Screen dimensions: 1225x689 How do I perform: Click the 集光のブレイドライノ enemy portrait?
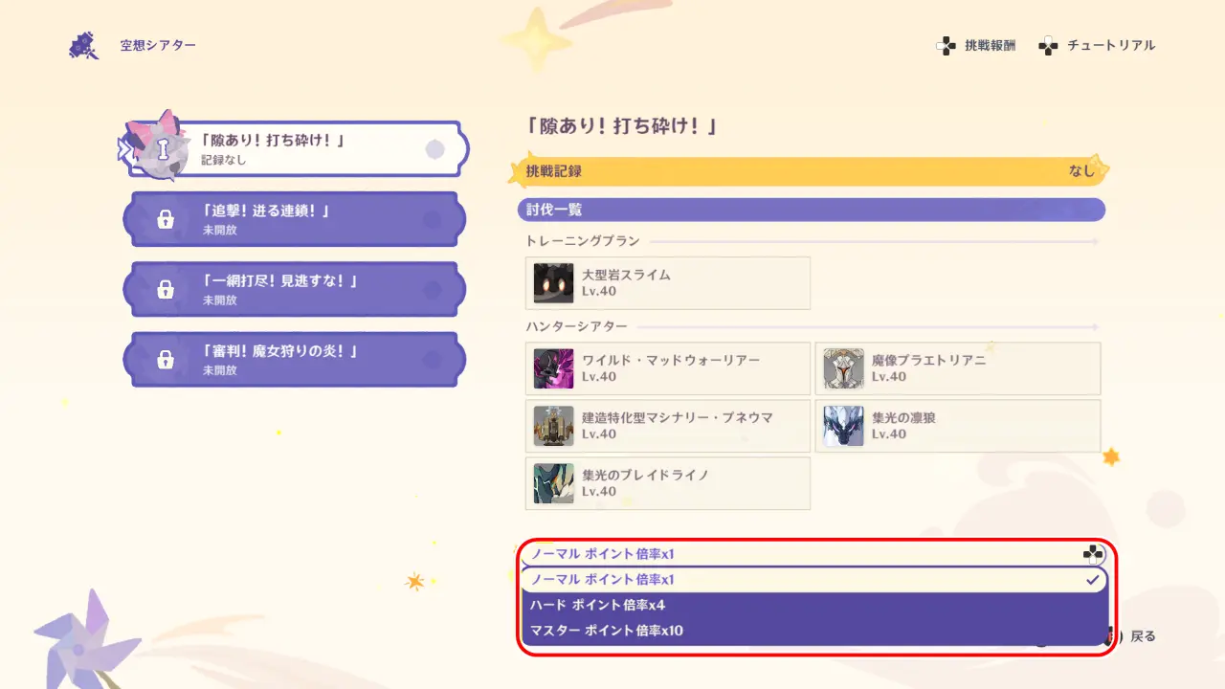(554, 484)
